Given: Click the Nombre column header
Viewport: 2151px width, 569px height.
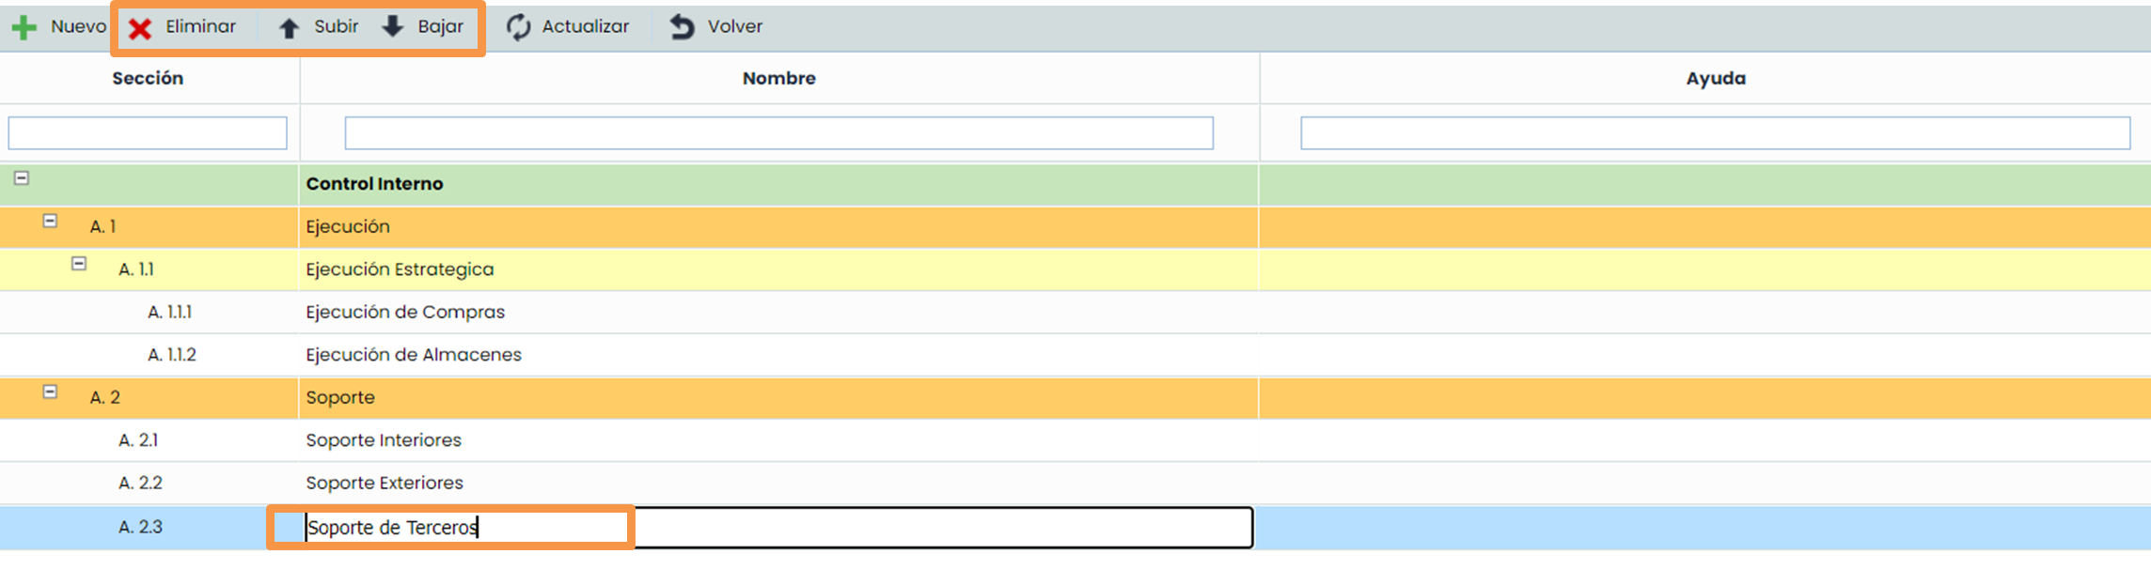Looking at the screenshot, I should click(778, 79).
